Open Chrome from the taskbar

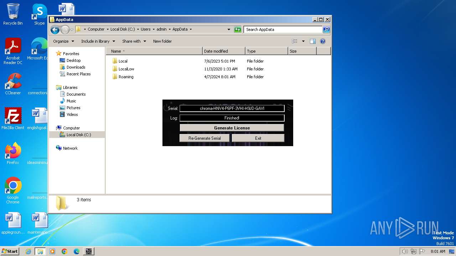[x=64, y=251]
